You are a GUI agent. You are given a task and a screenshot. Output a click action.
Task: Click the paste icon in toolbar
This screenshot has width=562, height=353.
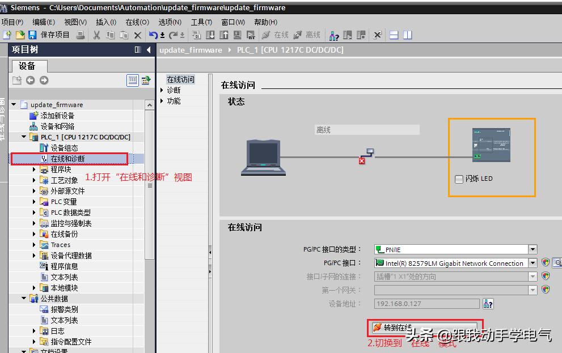(124, 35)
